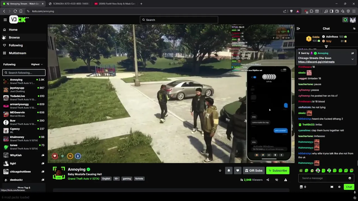The height and width of the screenshot is (201, 358).
Task: Open the offline chicagohottieee channel
Action: click(x=24, y=171)
